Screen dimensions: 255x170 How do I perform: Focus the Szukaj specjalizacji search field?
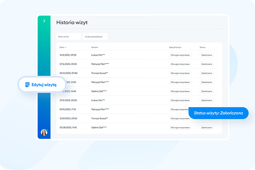[x=95, y=36]
